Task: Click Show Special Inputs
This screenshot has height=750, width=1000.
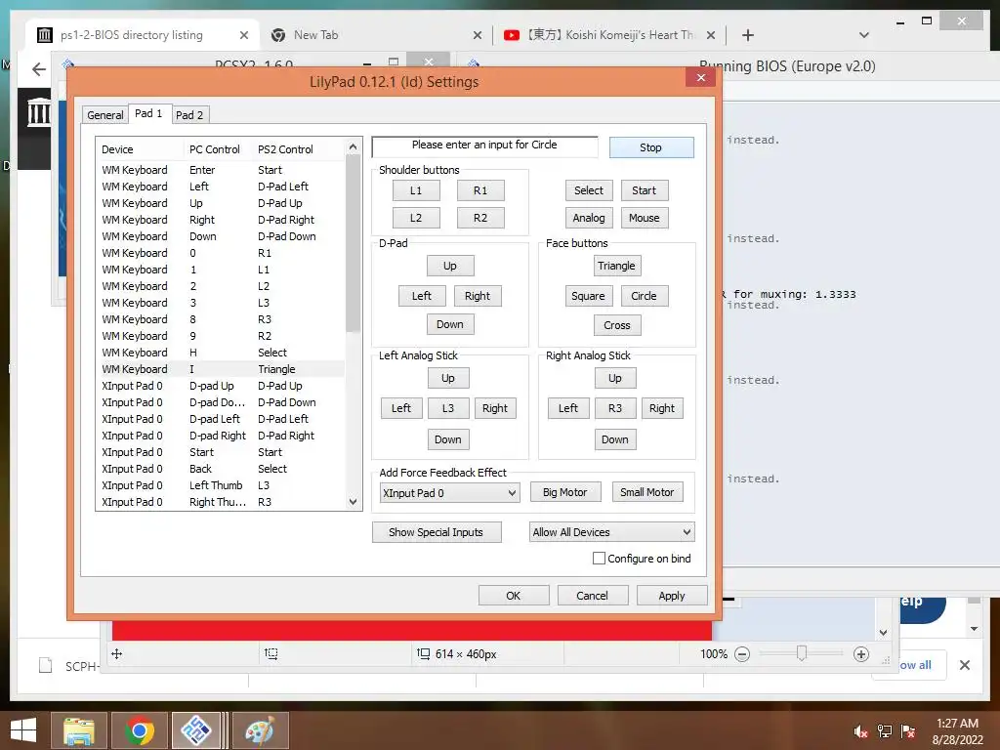Action: tap(437, 532)
